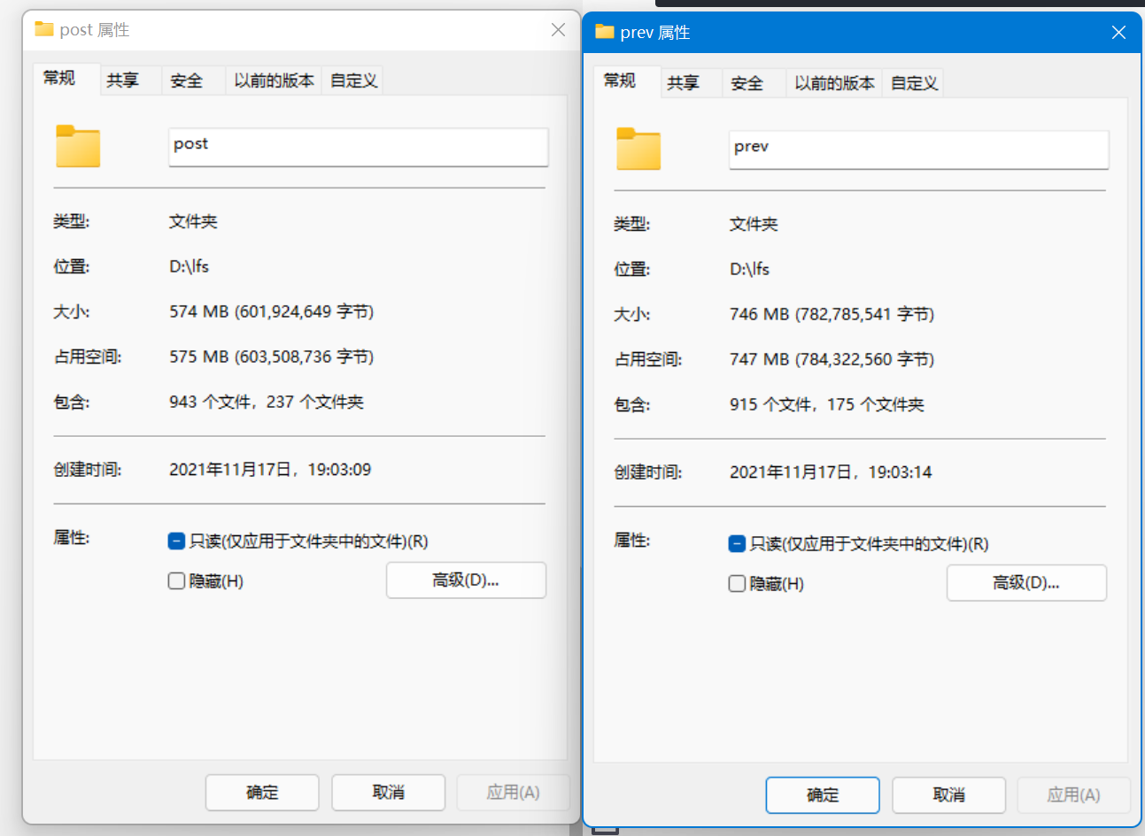Open the 自定义 tab of prev properties
The image size is (1145, 836).
coord(912,82)
